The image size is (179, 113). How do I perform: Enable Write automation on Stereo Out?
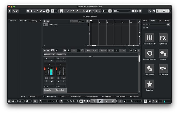[64, 81]
